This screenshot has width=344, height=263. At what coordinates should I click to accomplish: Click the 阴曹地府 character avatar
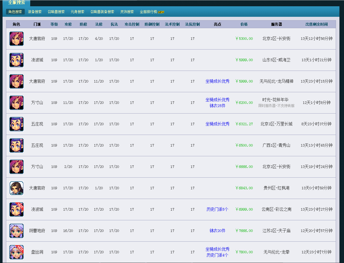[17, 231]
